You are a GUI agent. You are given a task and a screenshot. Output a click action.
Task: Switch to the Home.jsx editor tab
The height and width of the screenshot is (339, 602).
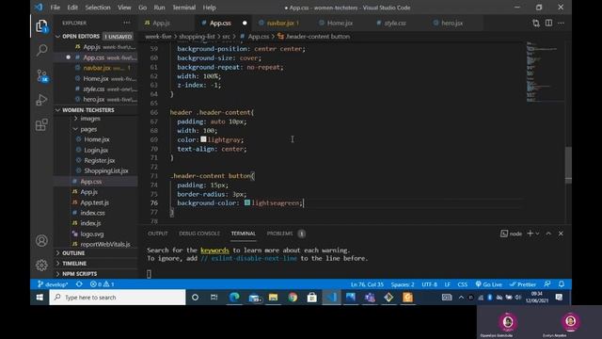coord(340,23)
